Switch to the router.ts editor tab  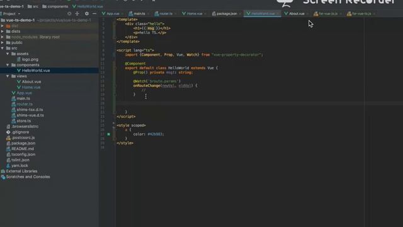click(166, 14)
